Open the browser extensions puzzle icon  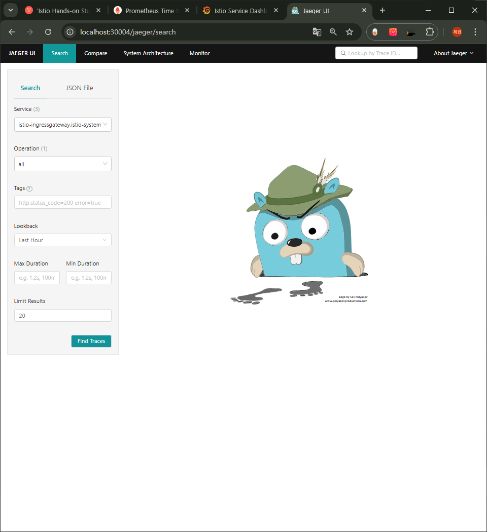coord(430,32)
